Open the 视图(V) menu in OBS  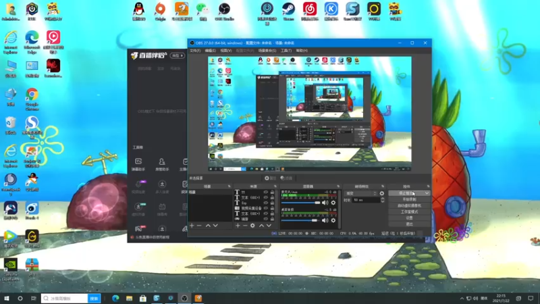[226, 51]
